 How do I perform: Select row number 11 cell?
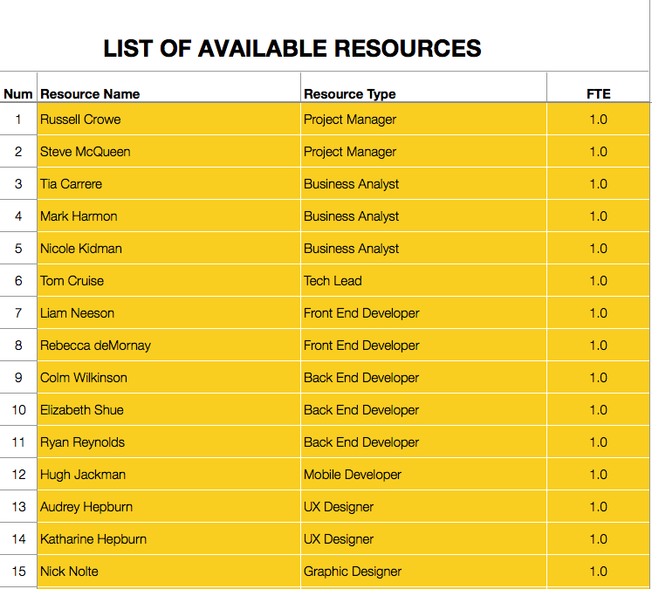coord(18,442)
